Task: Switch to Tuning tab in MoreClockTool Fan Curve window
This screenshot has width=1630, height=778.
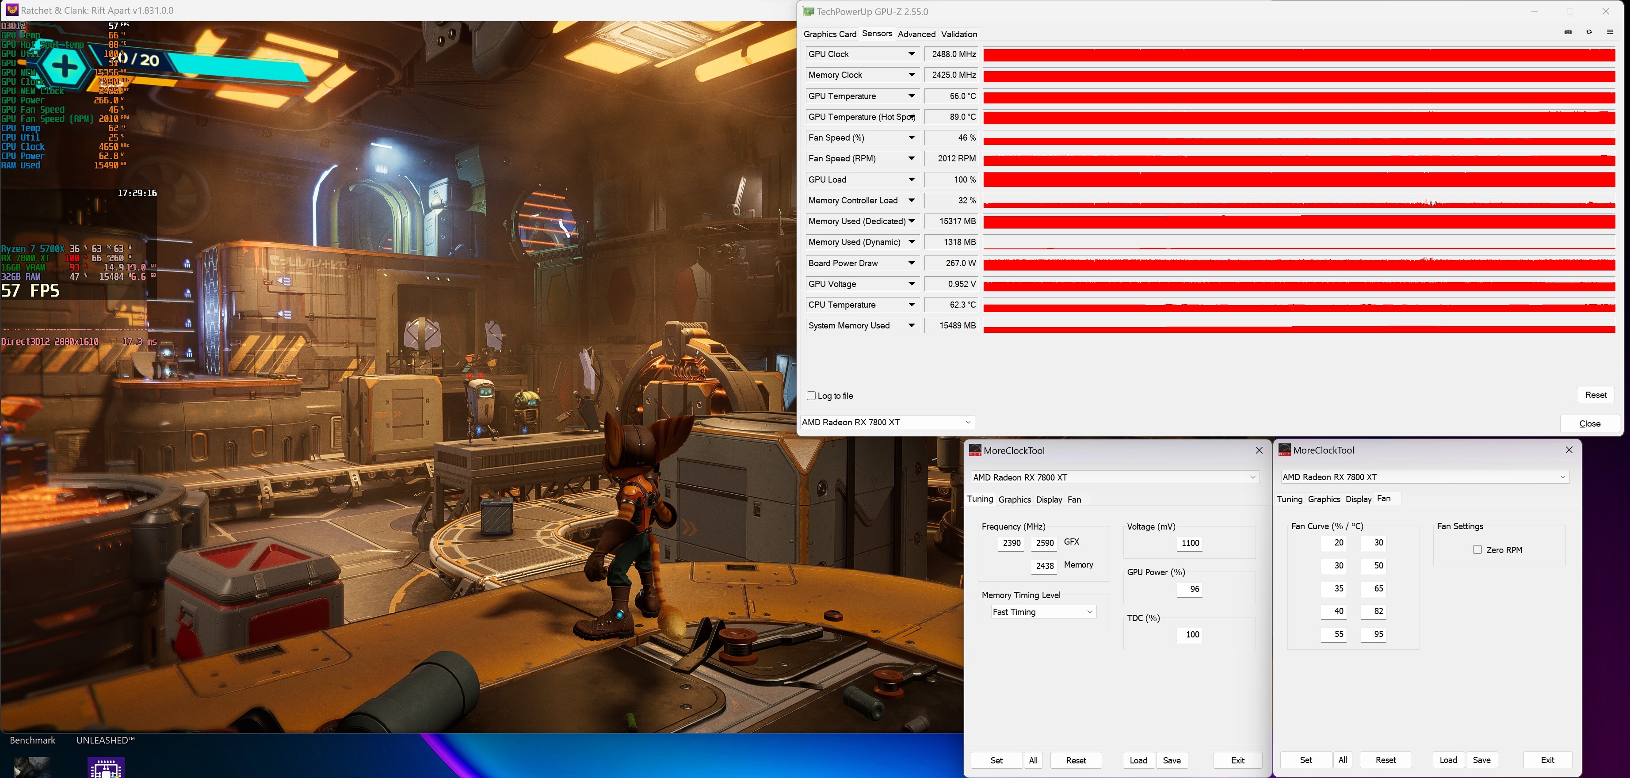Action: coord(1290,499)
